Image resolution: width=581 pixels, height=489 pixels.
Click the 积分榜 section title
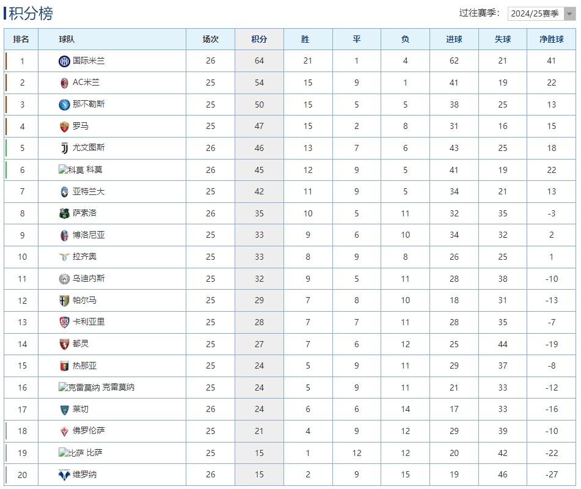31,13
